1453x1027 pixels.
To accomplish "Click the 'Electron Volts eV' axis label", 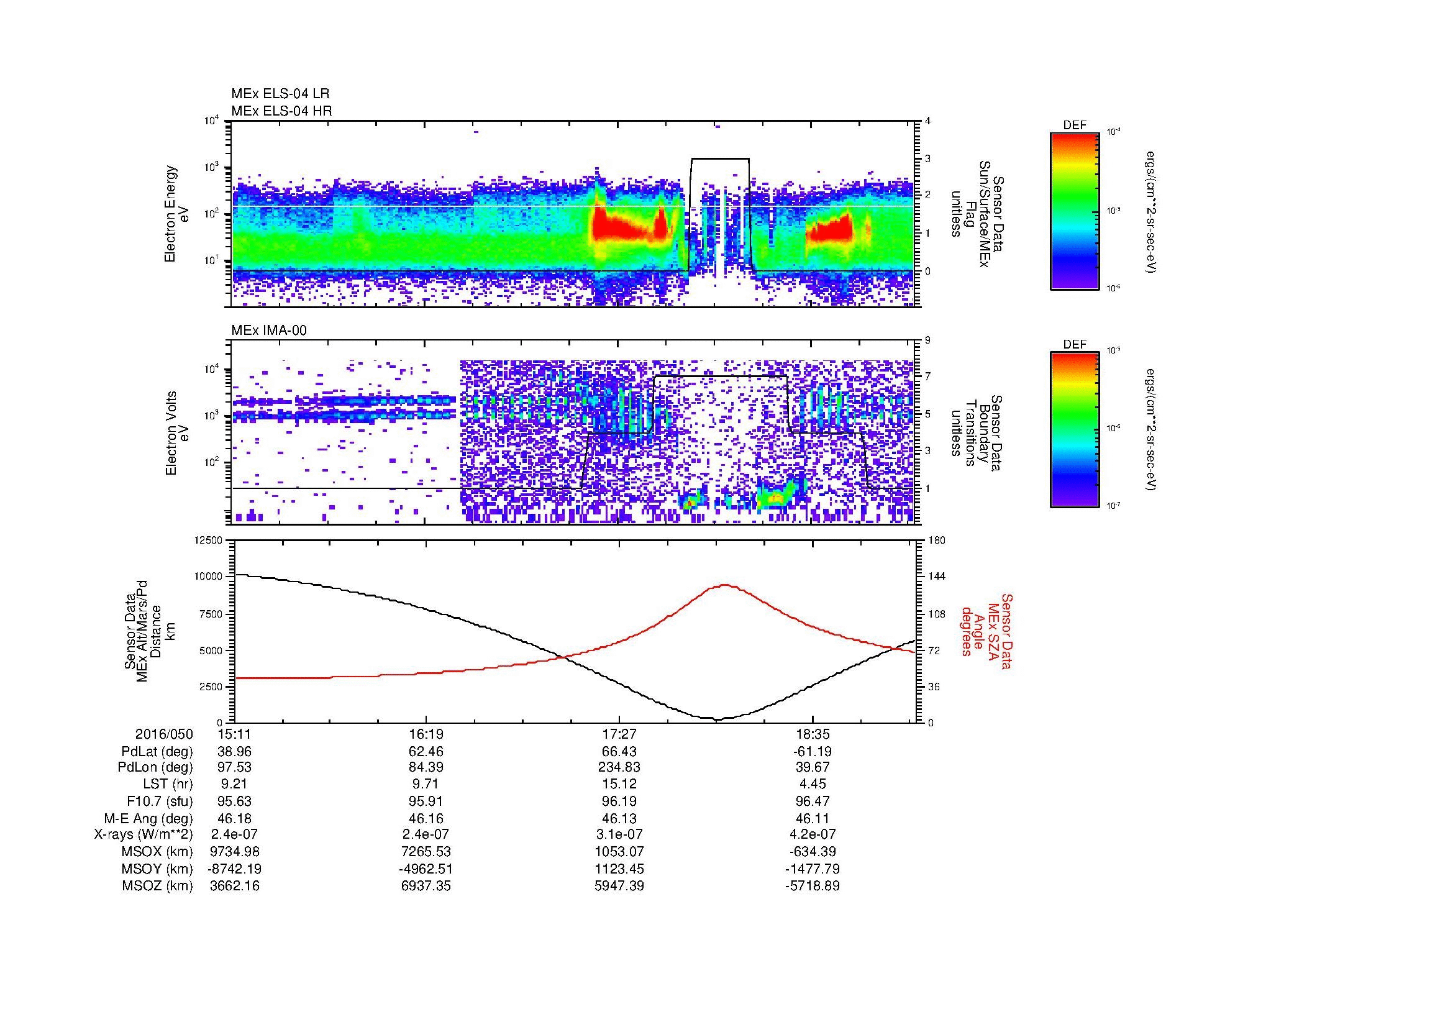I will [177, 434].
